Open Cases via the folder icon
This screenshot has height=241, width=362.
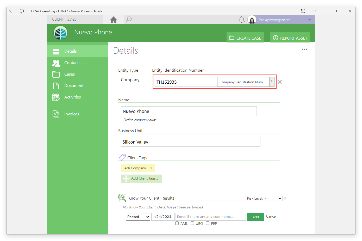pyautogui.click(x=56, y=74)
